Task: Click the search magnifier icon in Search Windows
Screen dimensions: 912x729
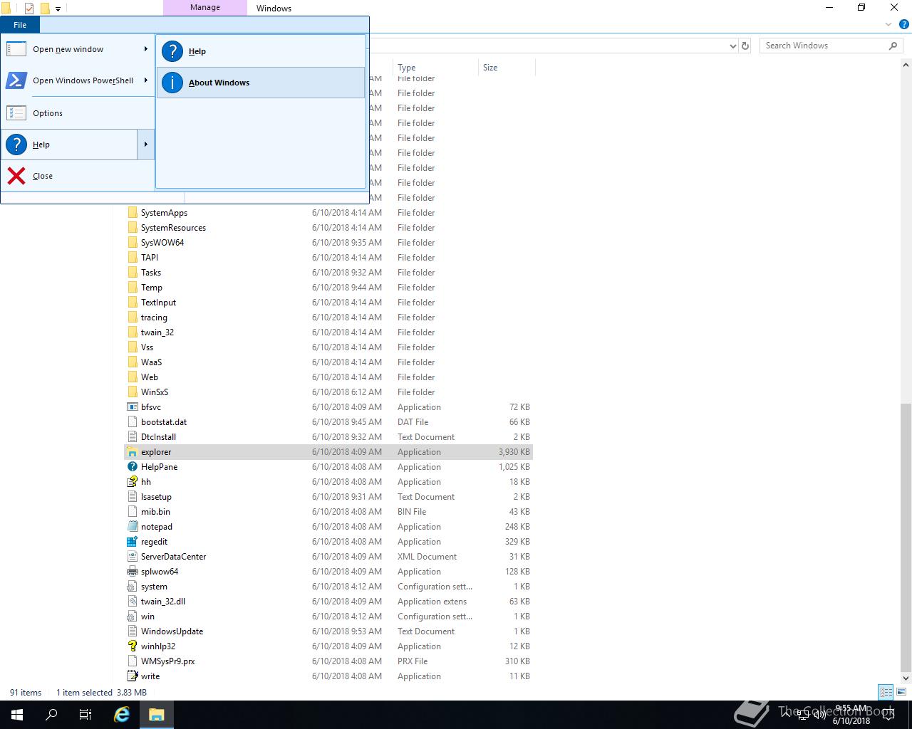Action: [x=893, y=46]
